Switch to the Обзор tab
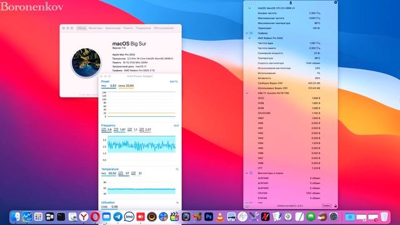 pos(82,28)
